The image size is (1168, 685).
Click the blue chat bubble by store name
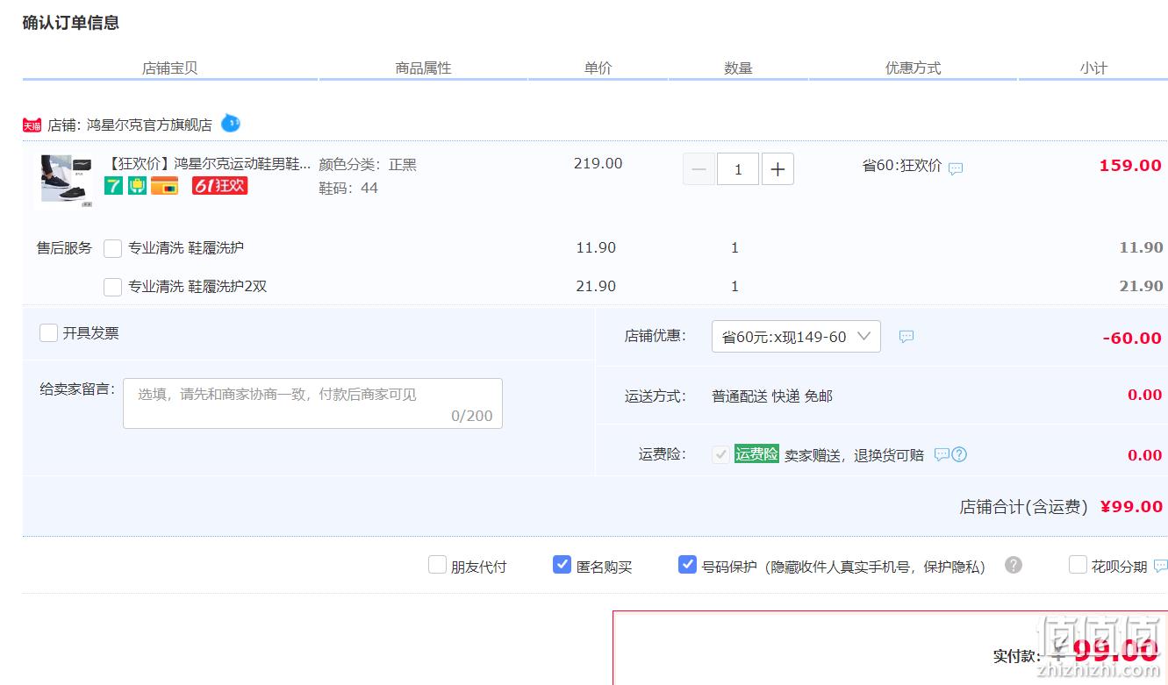pyautogui.click(x=230, y=124)
